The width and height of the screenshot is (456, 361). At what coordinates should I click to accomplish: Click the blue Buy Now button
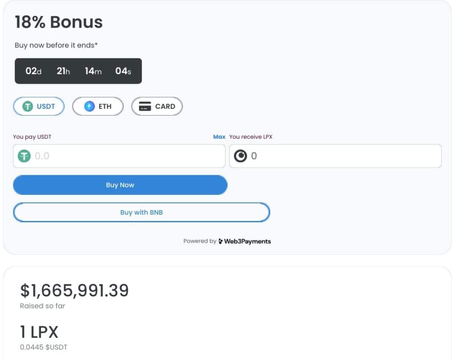pyautogui.click(x=120, y=185)
